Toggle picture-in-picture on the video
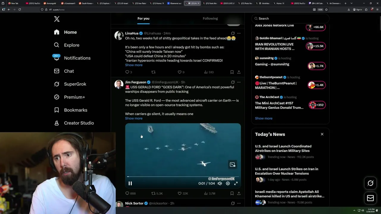This screenshot has height=214, width=381. [x=232, y=164]
